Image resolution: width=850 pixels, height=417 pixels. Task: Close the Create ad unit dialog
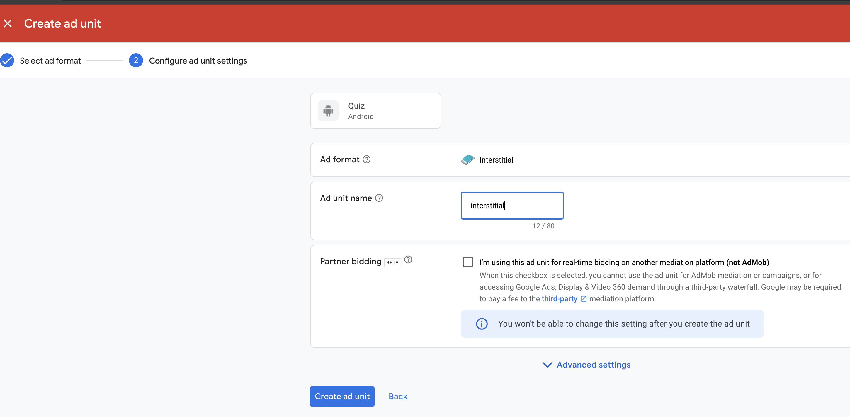[x=8, y=23]
